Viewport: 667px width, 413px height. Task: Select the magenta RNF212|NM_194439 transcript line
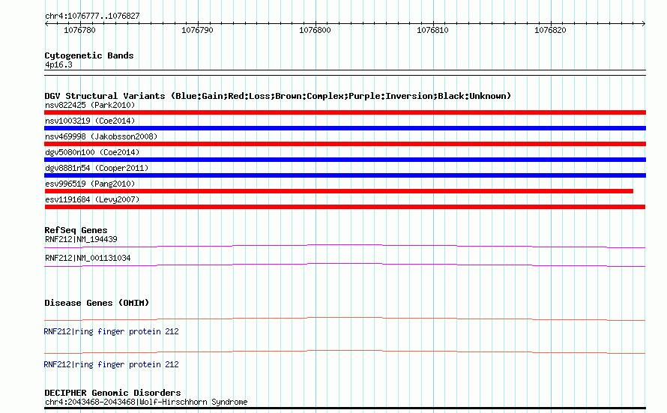pos(345,246)
